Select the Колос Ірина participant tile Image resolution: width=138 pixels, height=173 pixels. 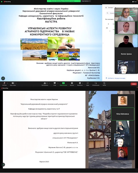pyautogui.click(x=126, y=54)
